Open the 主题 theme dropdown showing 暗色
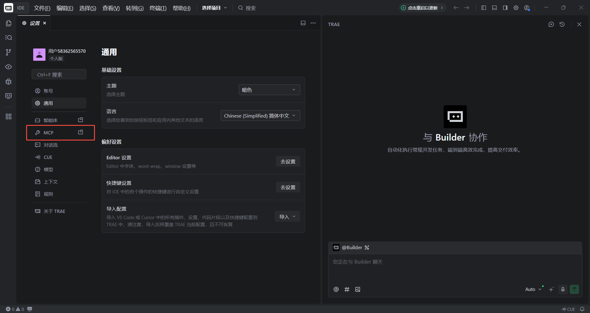This screenshot has height=313, width=590. pos(269,90)
